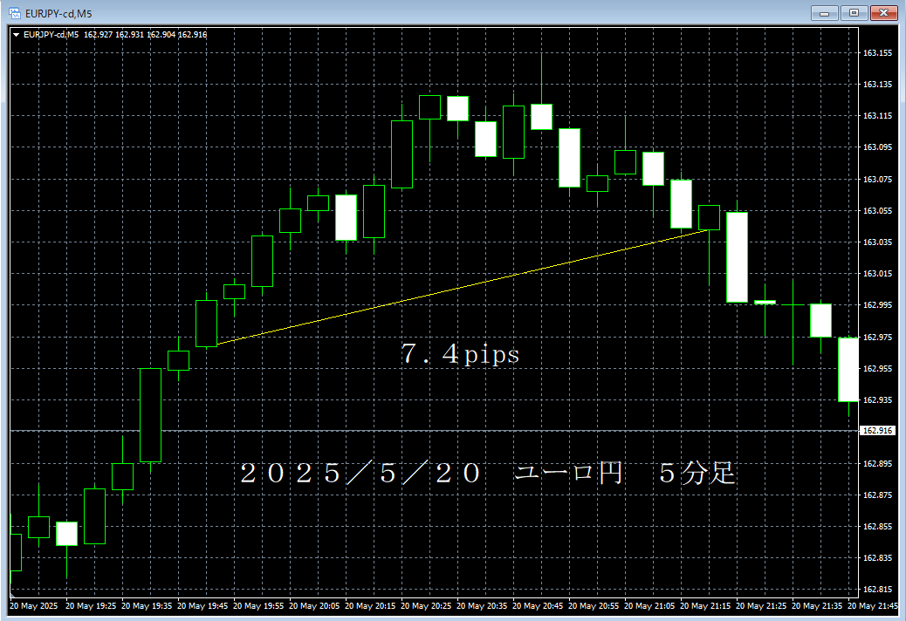Click the "20 May 20:55" time axis label
The height and width of the screenshot is (621, 906).
pyautogui.click(x=594, y=606)
